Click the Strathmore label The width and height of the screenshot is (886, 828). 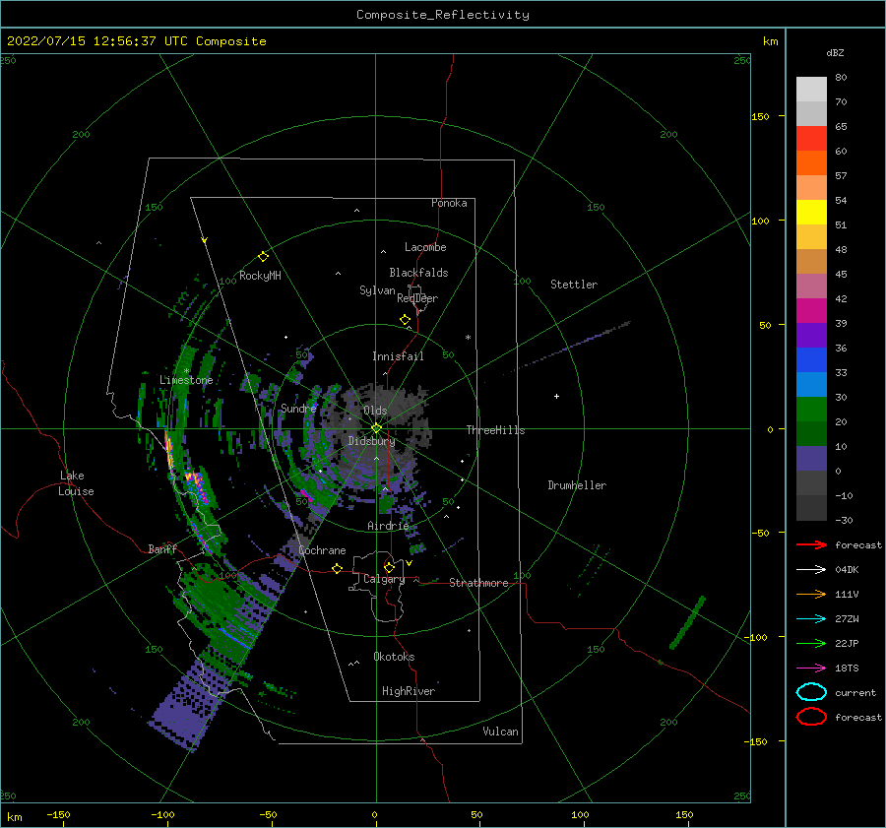tap(478, 583)
